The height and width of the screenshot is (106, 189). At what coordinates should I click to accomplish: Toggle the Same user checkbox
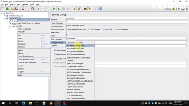[55, 50]
